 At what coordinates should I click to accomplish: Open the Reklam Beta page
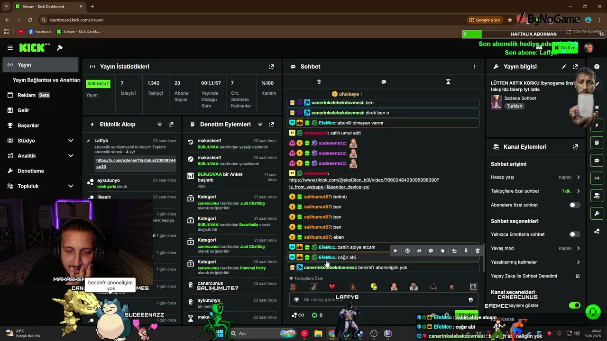(40, 95)
